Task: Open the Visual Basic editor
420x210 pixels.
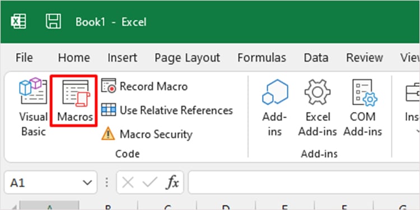Action: click(33, 107)
